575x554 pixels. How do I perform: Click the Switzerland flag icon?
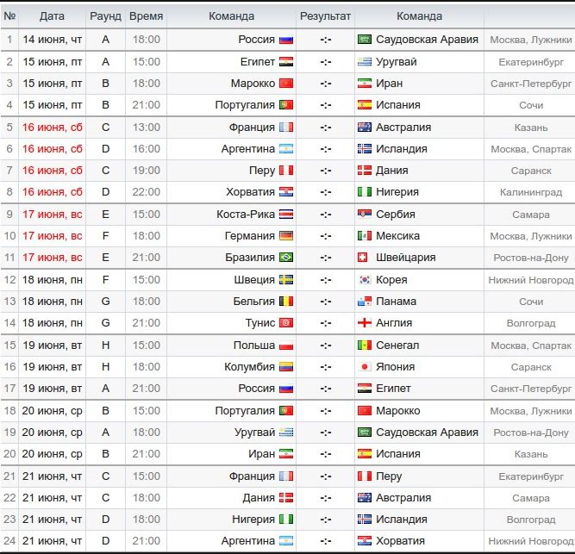[x=365, y=257]
